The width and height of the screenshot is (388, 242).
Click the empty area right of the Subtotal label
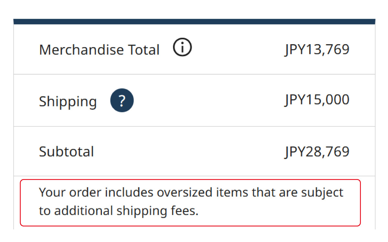[188, 151]
